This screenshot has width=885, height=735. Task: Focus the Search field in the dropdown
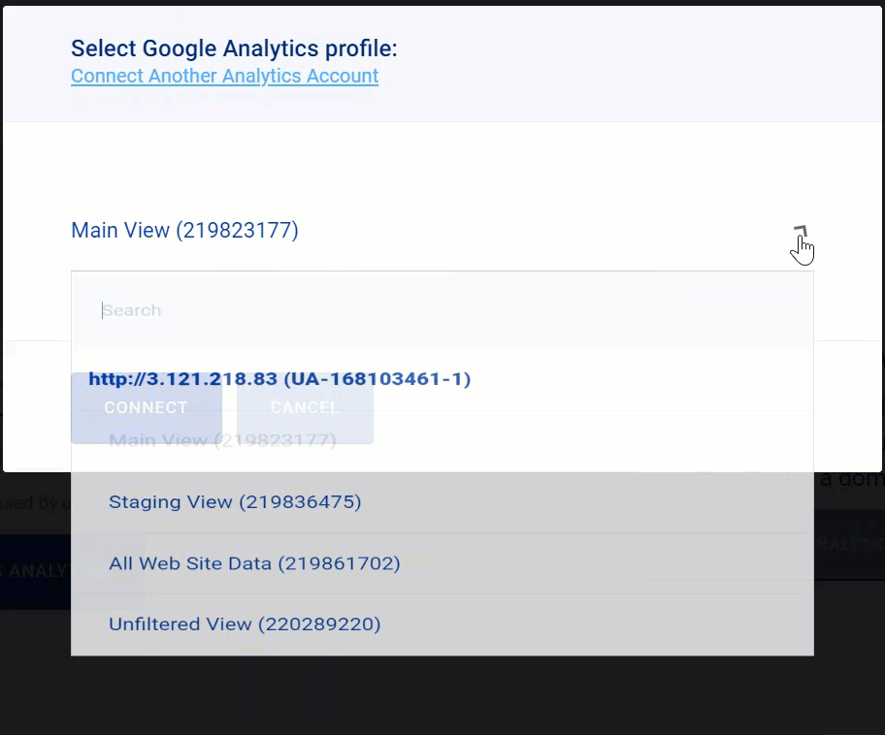[x=442, y=310]
